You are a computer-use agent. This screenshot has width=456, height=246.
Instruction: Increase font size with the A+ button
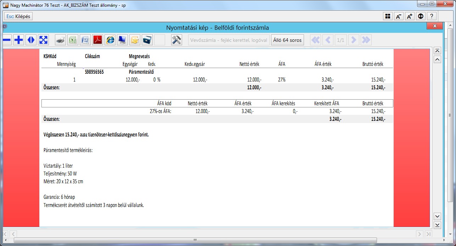coord(410,16)
